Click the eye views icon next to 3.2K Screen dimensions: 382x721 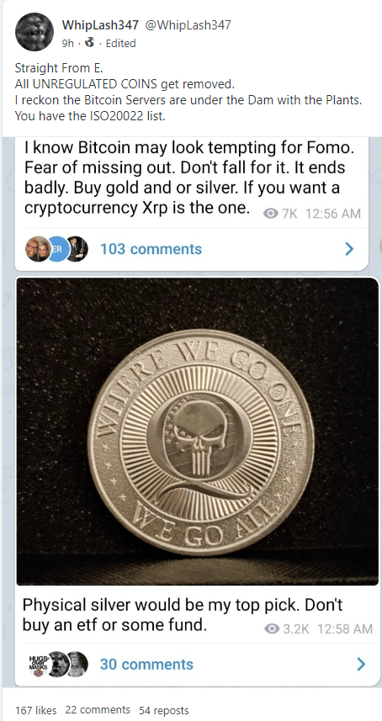(272, 628)
